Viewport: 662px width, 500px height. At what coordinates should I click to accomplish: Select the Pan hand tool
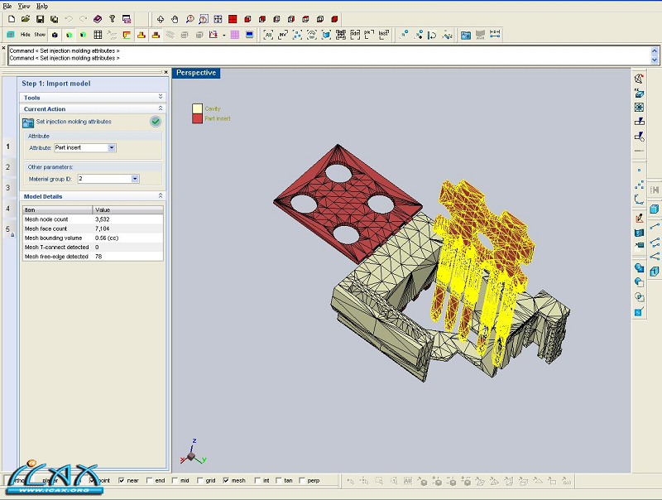[x=174, y=18]
